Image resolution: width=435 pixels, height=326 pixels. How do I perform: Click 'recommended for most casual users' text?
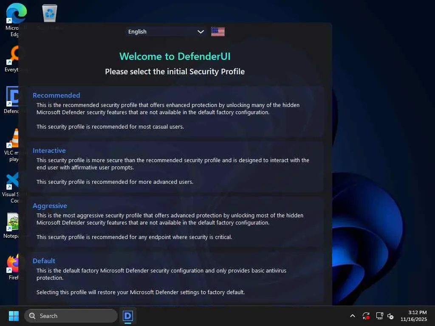click(138, 126)
